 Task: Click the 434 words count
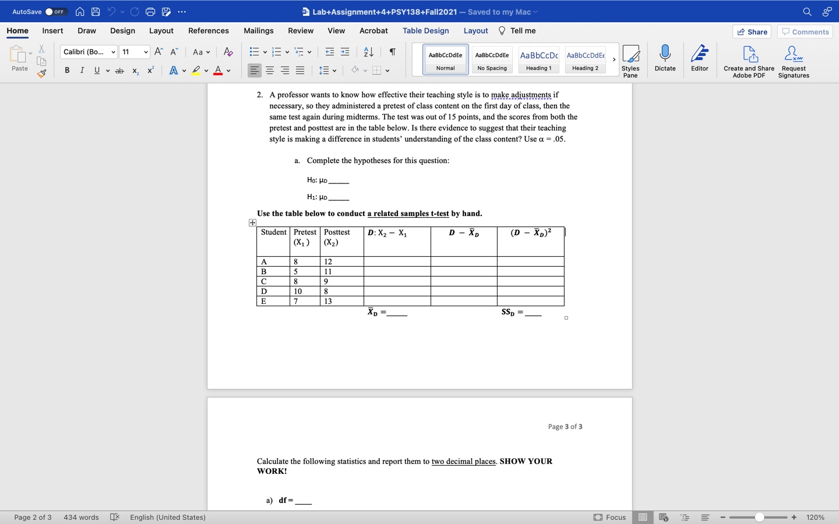tap(81, 517)
